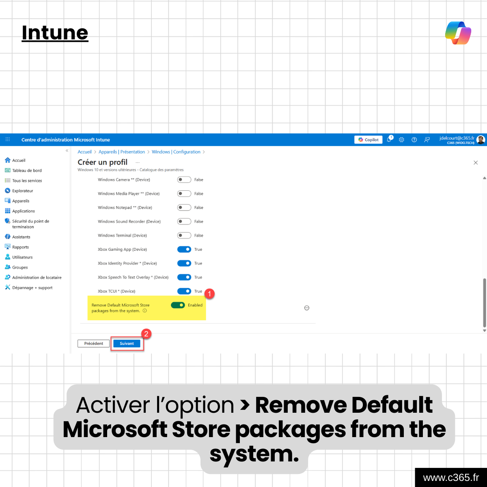Click the user profile avatar
The width and height of the screenshot is (487, 487).
coord(481,140)
